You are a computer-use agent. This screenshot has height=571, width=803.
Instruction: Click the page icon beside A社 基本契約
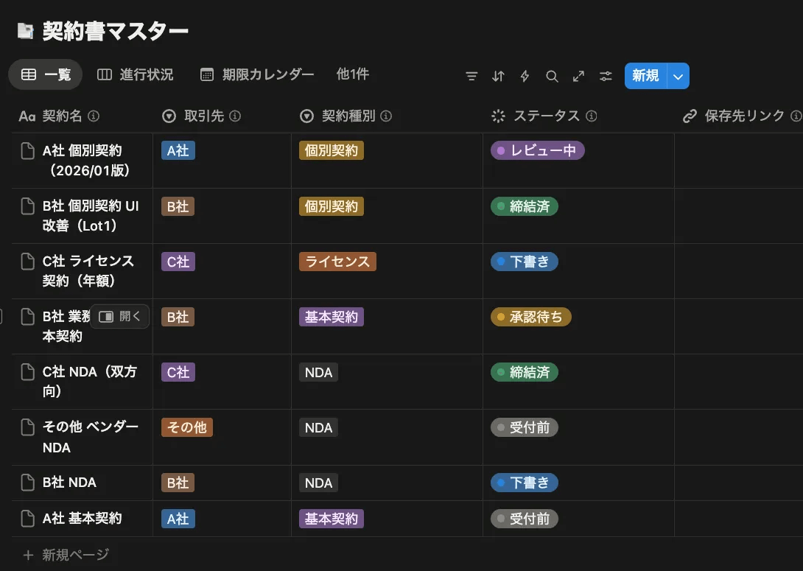coord(27,519)
